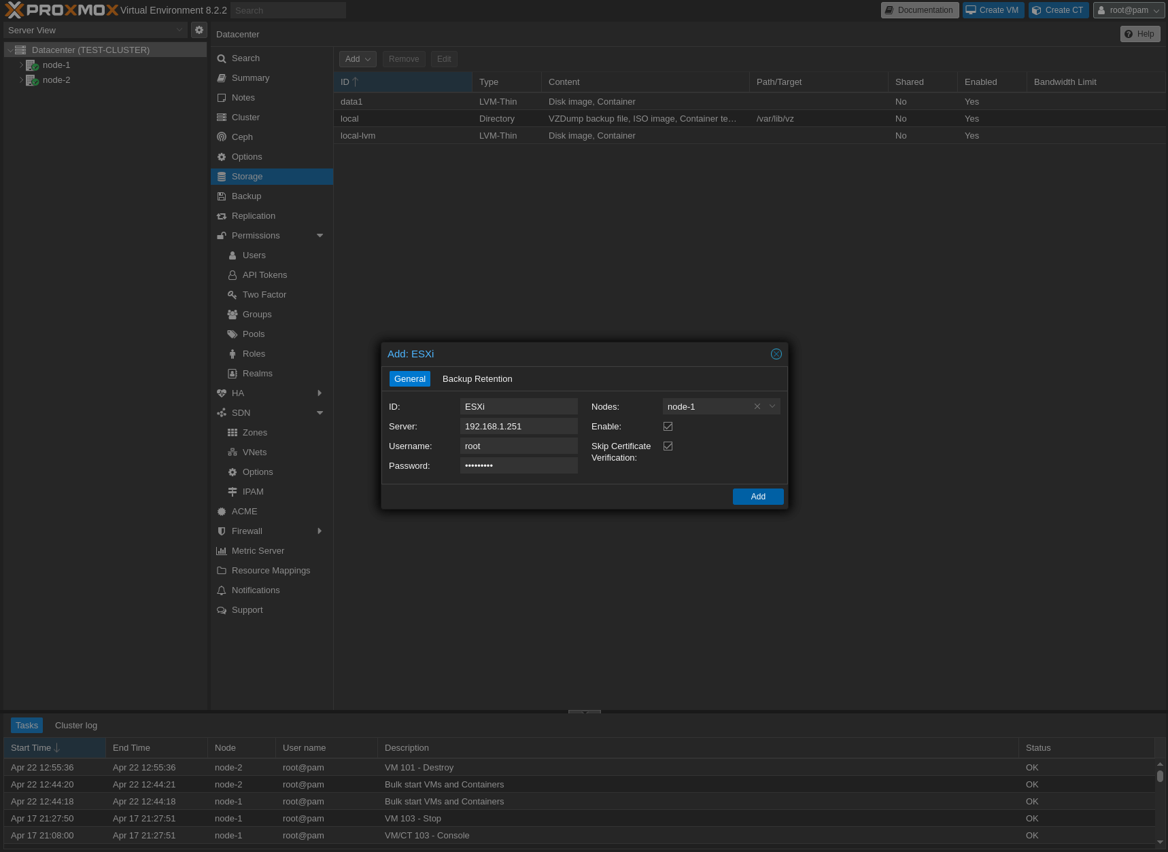Click the Server address input field
The height and width of the screenshot is (852, 1168).
[519, 427]
